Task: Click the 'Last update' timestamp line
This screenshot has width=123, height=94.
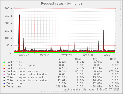Action: [91, 89]
